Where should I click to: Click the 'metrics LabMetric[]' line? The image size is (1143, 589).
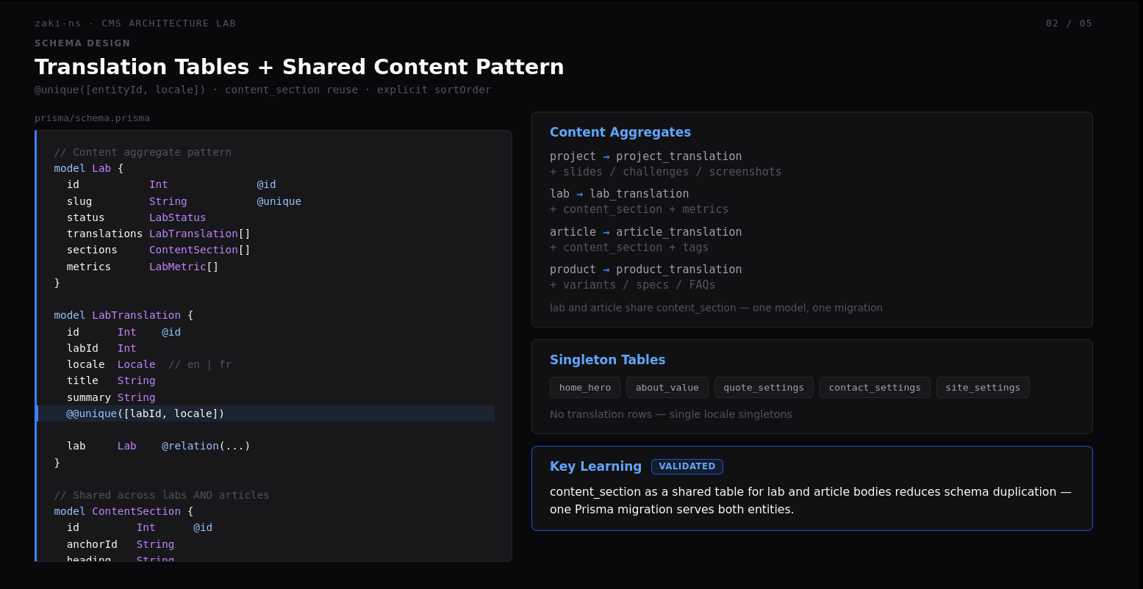tap(143, 267)
